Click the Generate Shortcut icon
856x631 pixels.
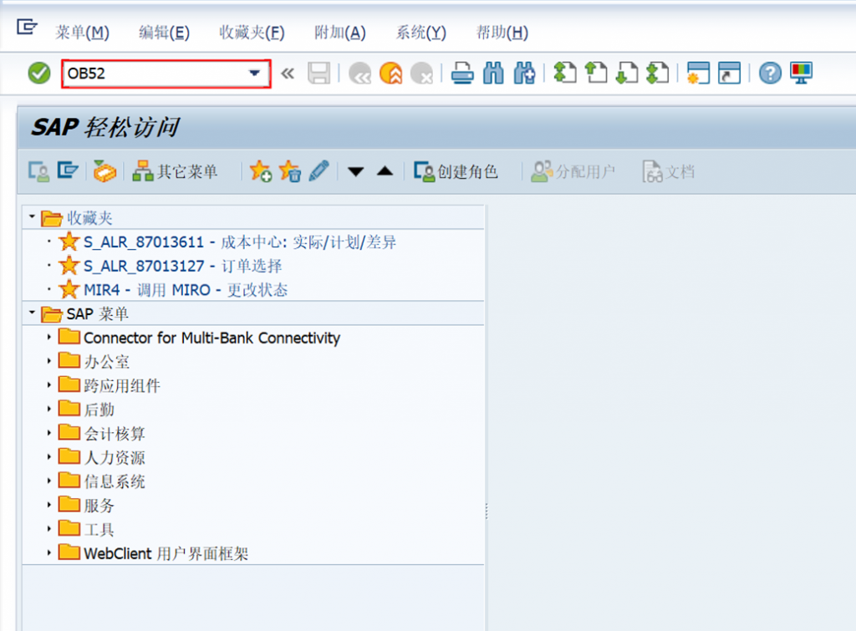[729, 74]
